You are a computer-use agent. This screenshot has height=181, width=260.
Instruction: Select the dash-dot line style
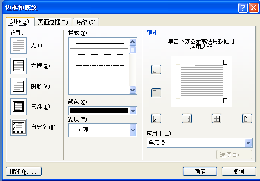[99, 88]
